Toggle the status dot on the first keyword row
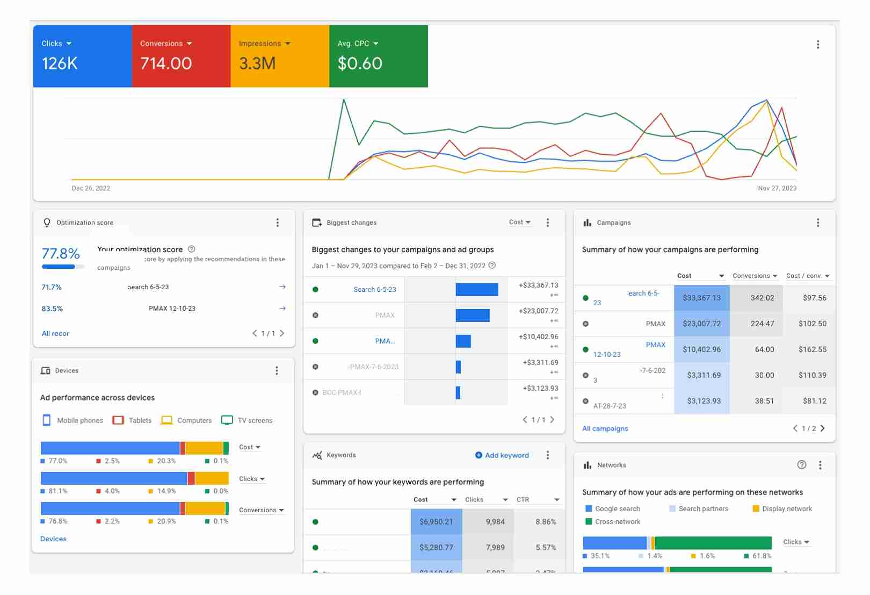This screenshot has width=870, height=595. (315, 521)
